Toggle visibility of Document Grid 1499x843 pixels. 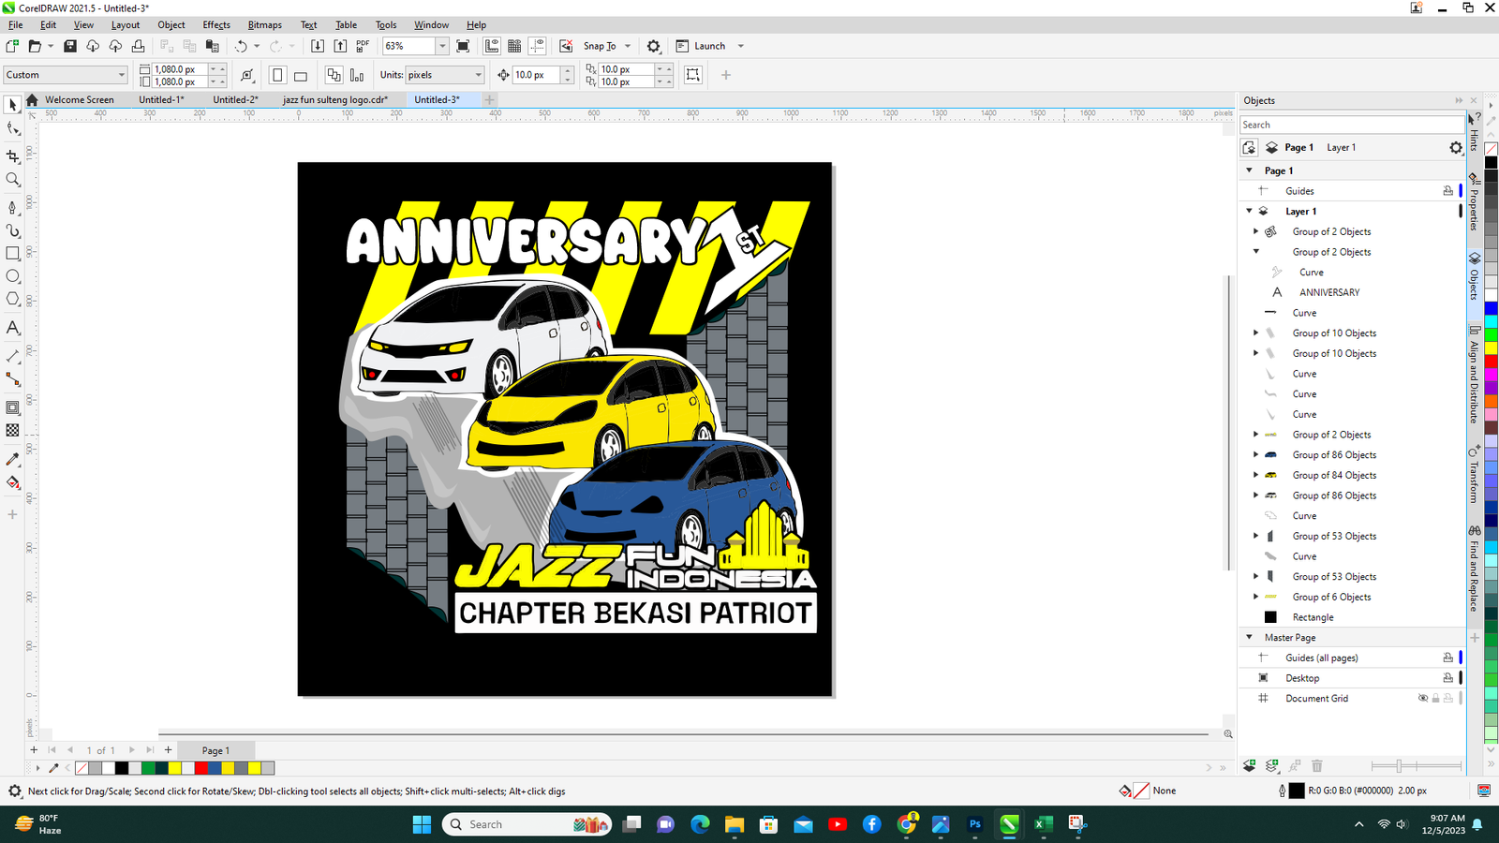pyautogui.click(x=1422, y=699)
